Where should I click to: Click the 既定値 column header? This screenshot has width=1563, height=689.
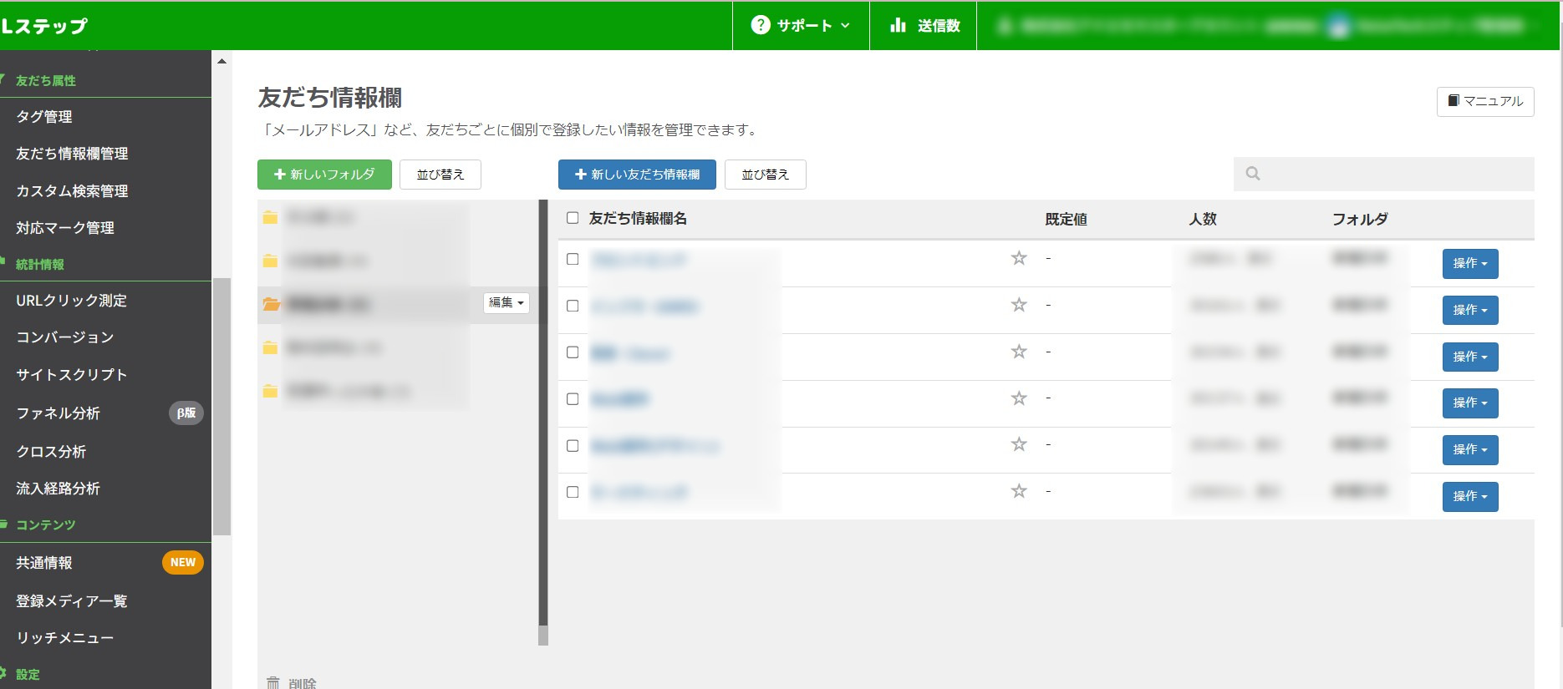tap(1067, 219)
